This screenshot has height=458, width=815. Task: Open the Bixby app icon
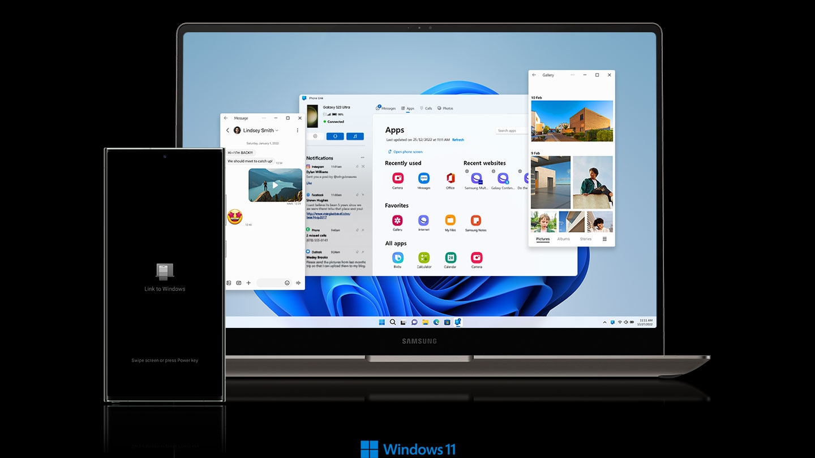tap(397, 258)
